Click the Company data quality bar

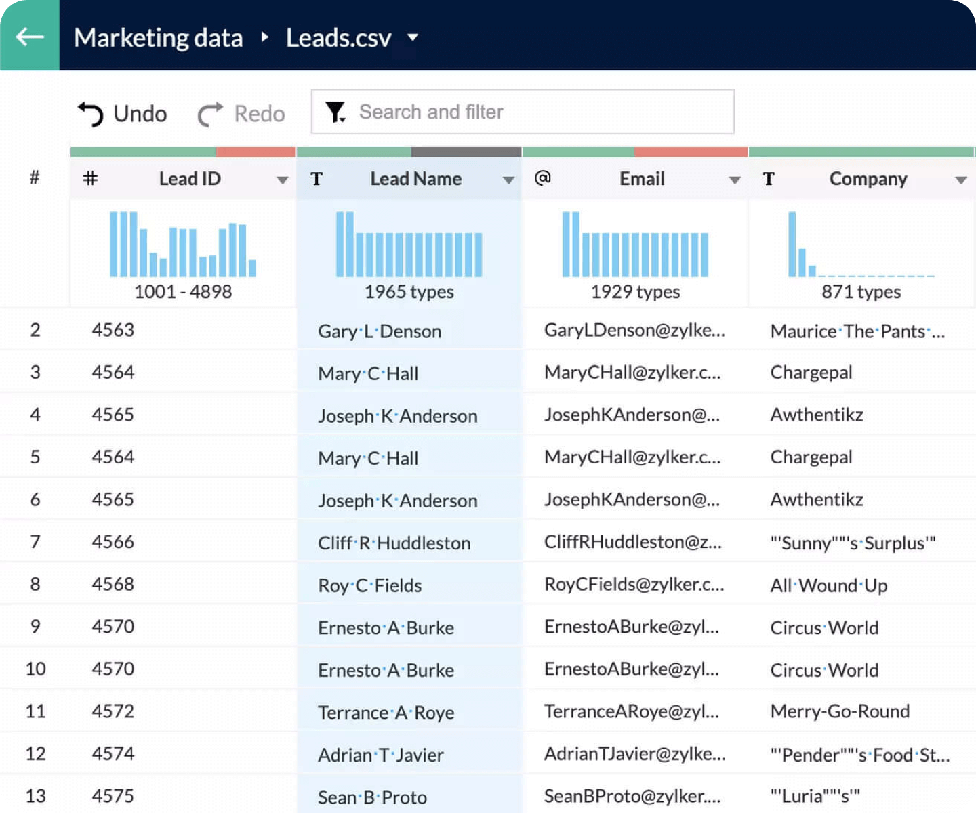(x=861, y=152)
